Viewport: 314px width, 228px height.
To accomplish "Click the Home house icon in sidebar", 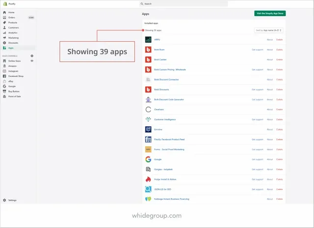I will click(x=4, y=12).
